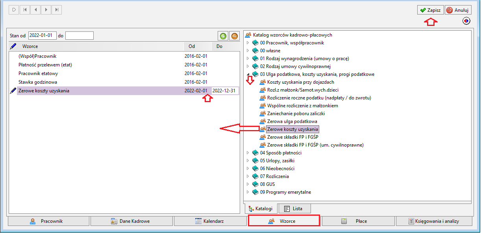The image size is (481, 233).
Task: Collapse the 03 Ulga podatkowa folder
Action: tap(247, 74)
